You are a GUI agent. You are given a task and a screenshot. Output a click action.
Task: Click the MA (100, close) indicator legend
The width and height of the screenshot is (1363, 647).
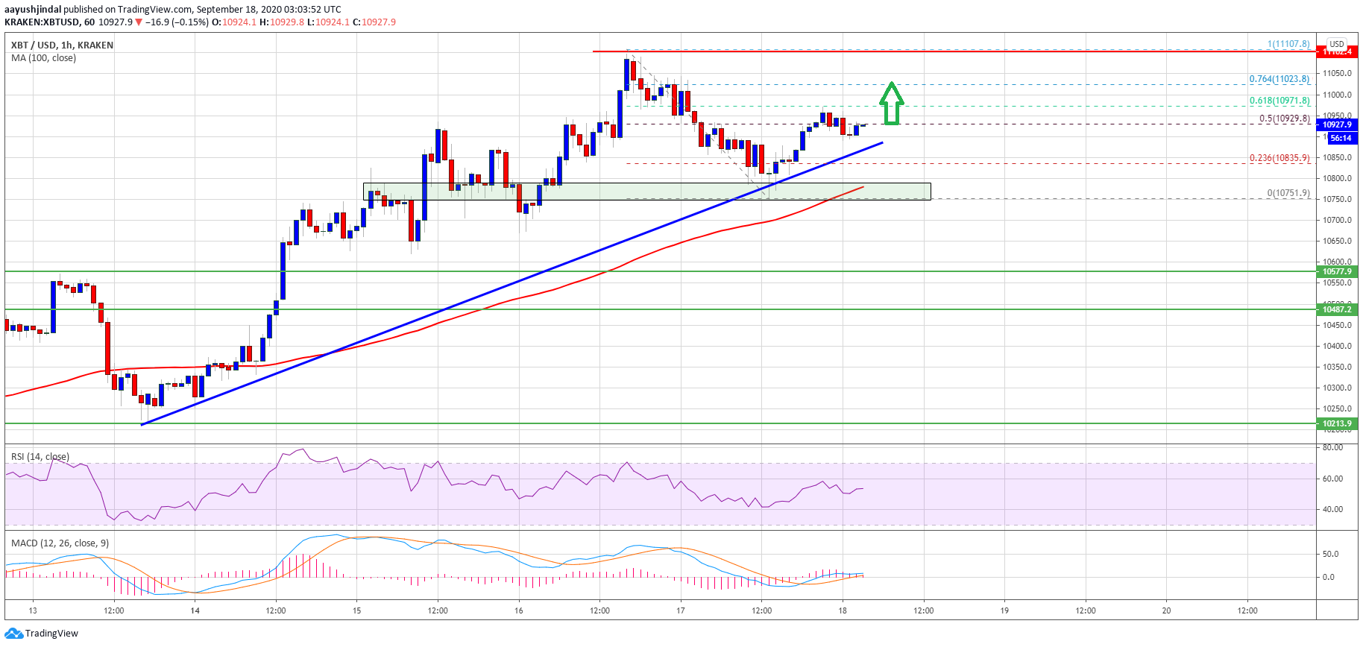tap(43, 58)
